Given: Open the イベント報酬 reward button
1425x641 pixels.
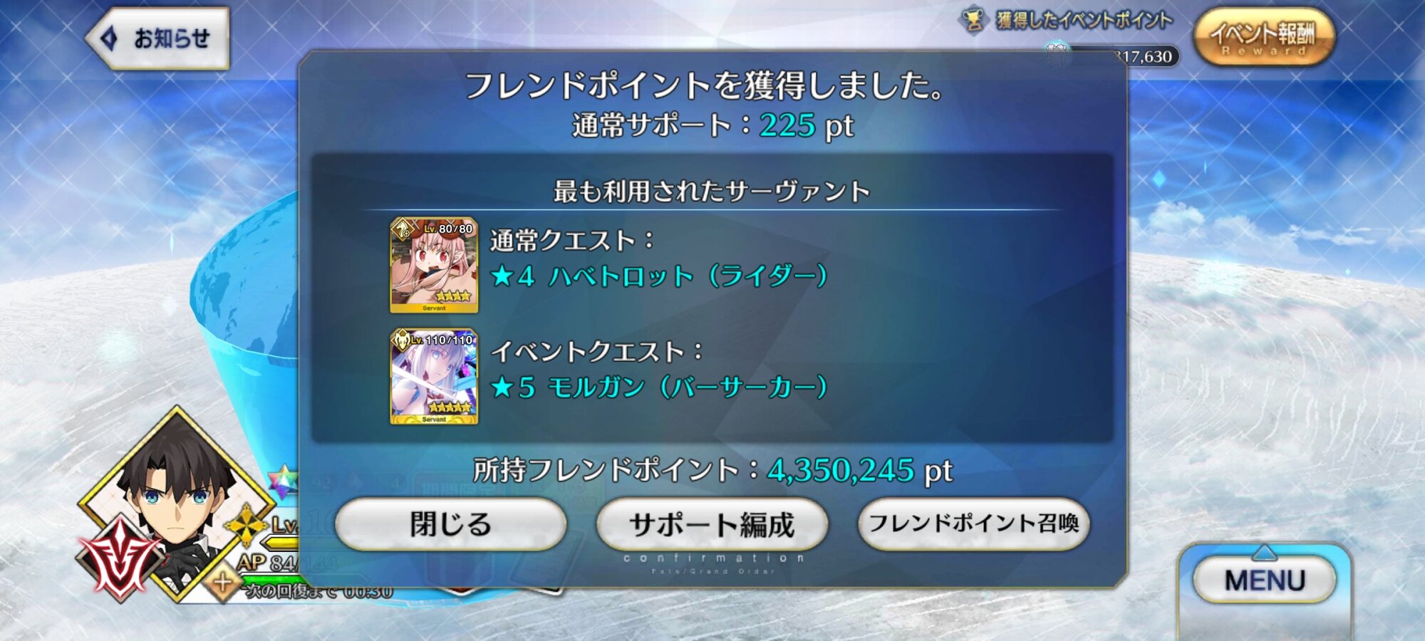Looking at the screenshot, I should click(x=1263, y=37).
